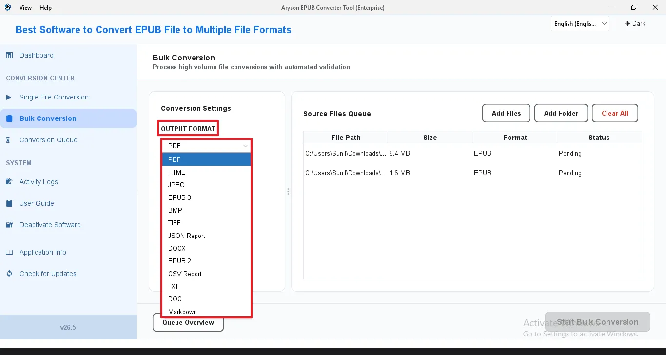
Task: Open the English language dropdown
Action: click(x=580, y=23)
